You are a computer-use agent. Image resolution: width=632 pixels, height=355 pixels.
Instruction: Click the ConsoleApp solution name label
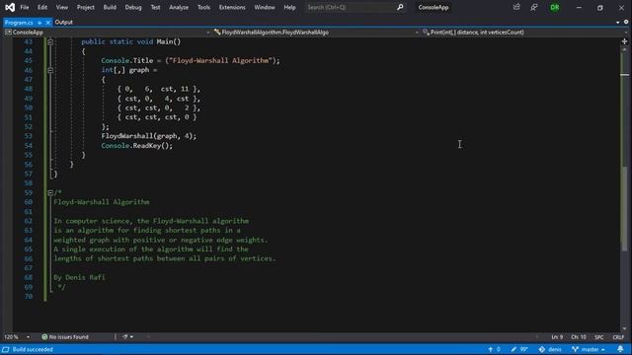tap(434, 7)
